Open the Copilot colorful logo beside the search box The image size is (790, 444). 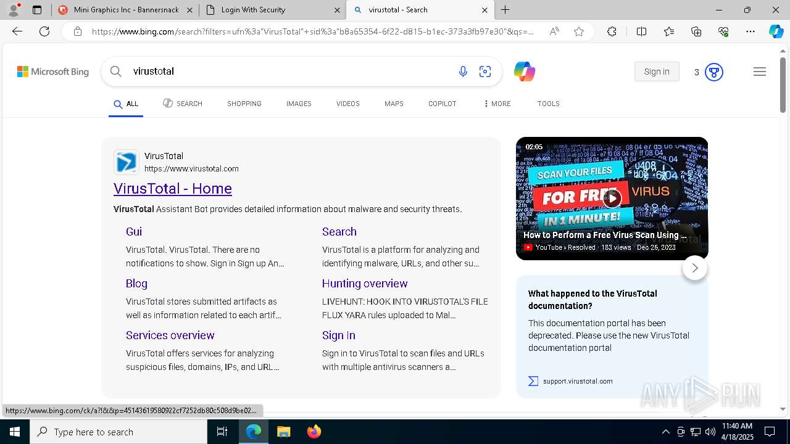point(525,72)
